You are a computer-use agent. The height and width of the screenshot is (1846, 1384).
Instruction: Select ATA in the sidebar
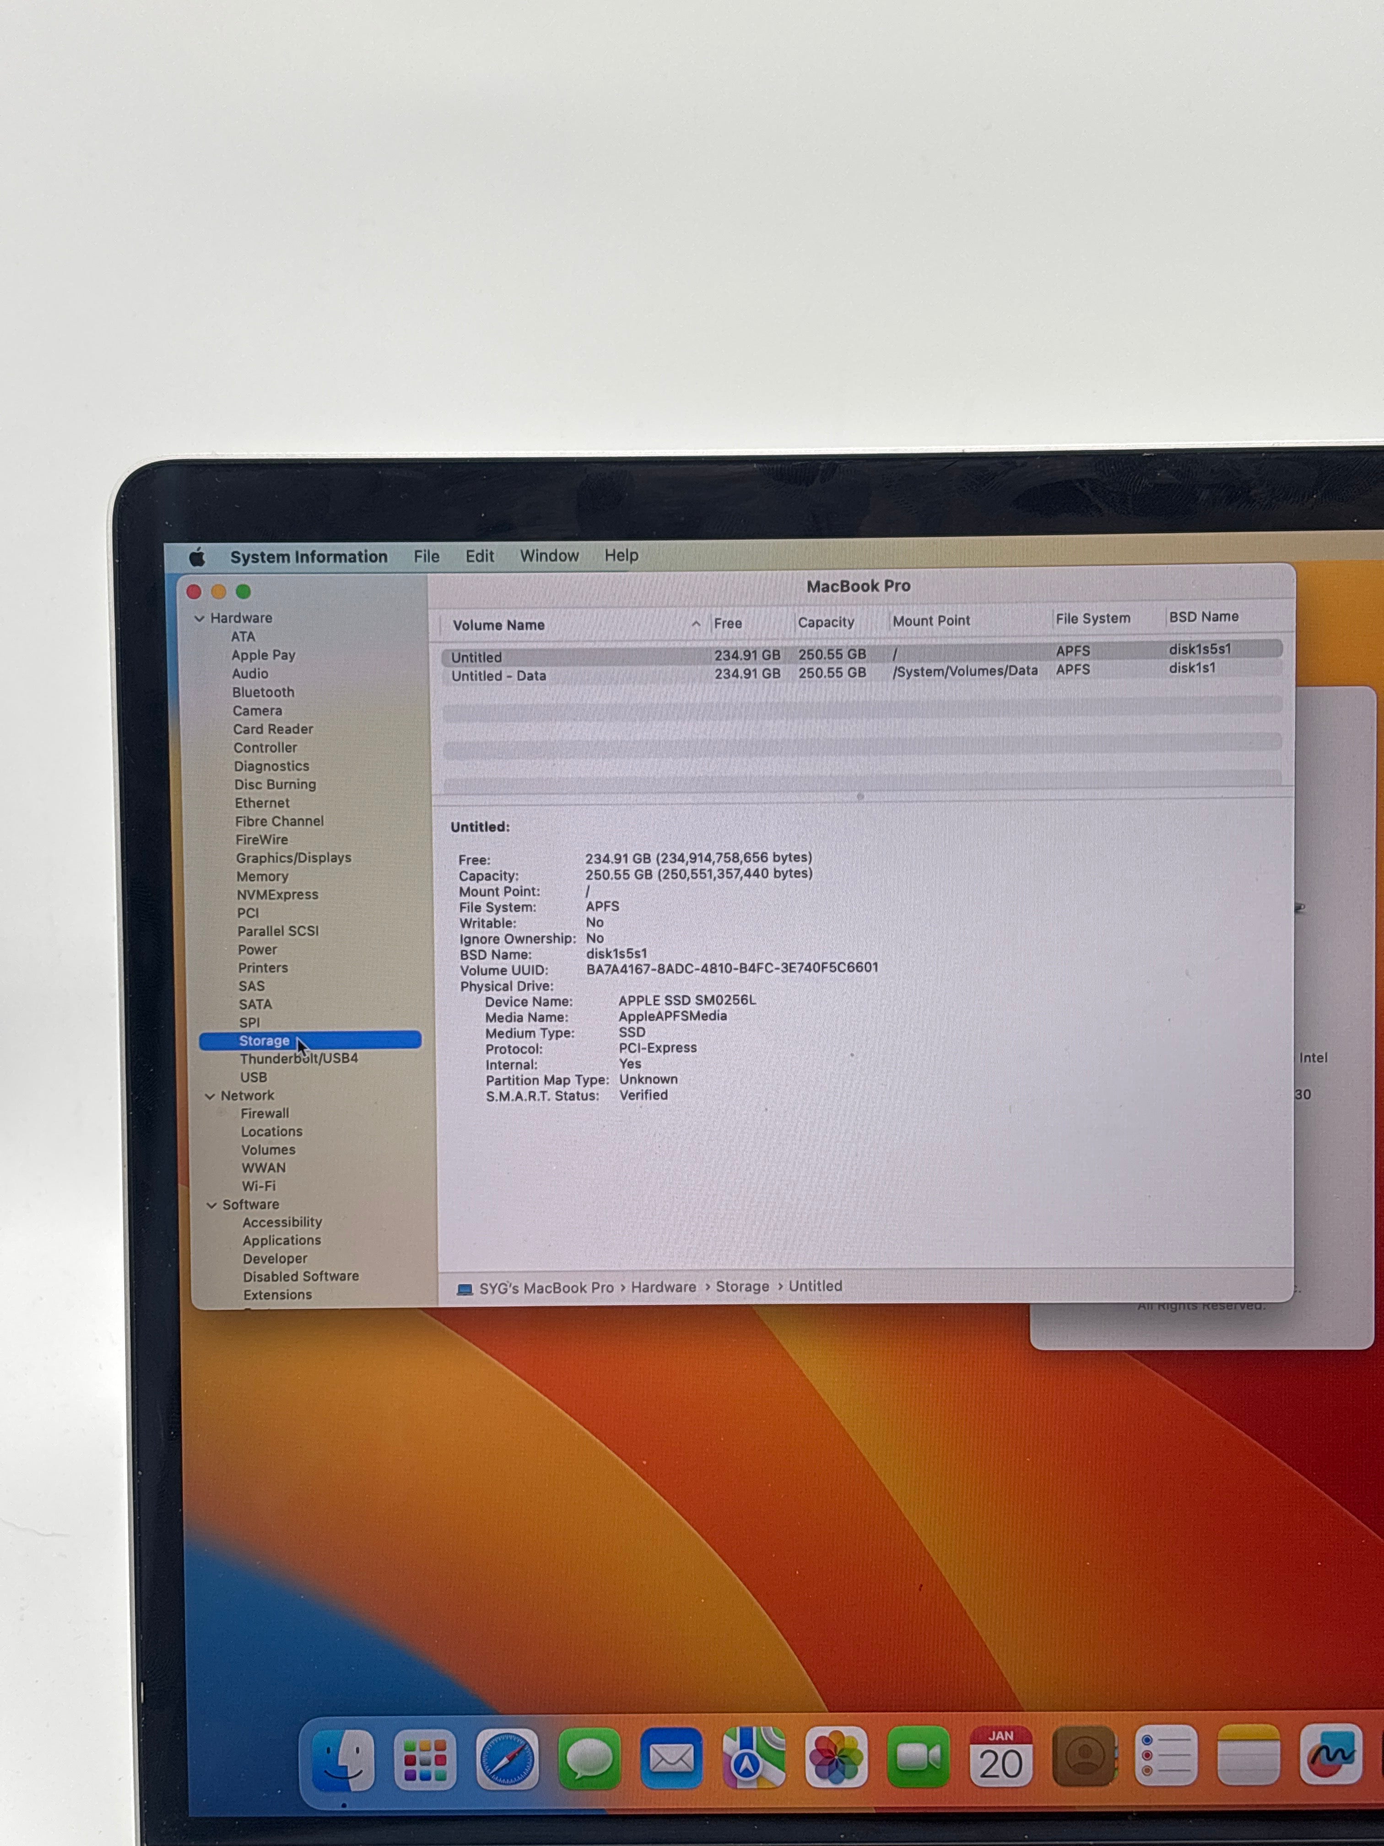coord(243,637)
